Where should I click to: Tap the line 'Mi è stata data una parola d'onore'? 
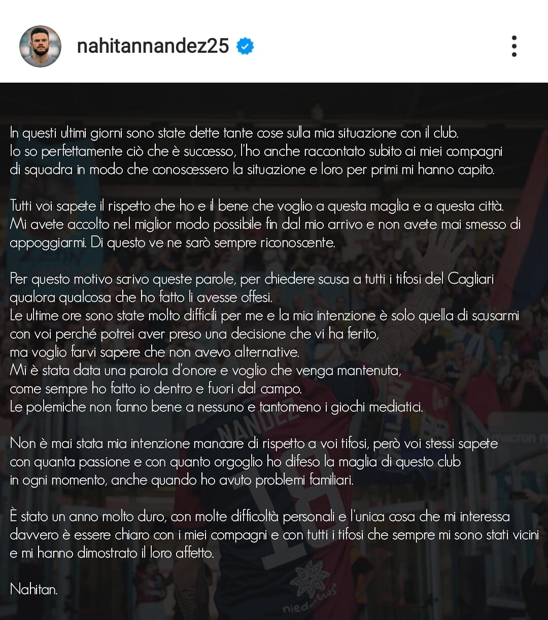pyautogui.click(x=205, y=370)
